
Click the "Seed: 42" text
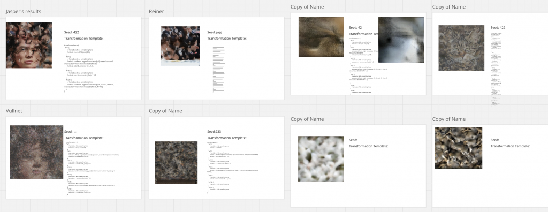pyautogui.click(x=355, y=28)
